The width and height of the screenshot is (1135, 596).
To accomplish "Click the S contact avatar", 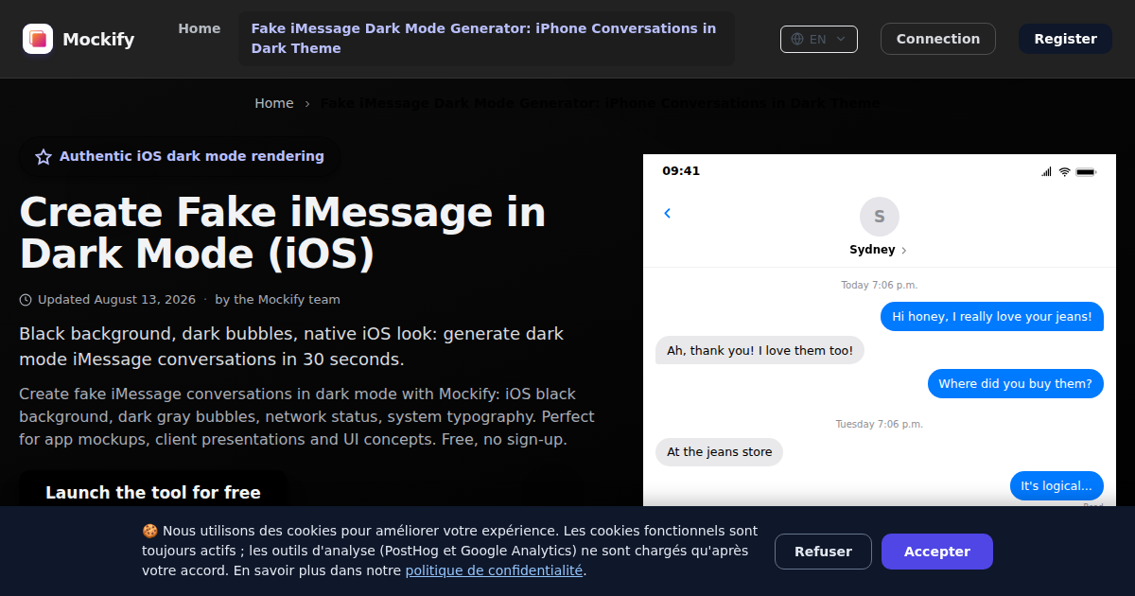I will 880,217.
